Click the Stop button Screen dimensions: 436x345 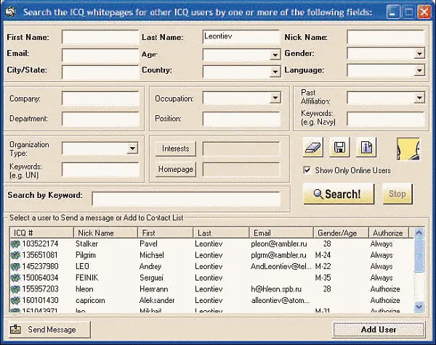(397, 194)
